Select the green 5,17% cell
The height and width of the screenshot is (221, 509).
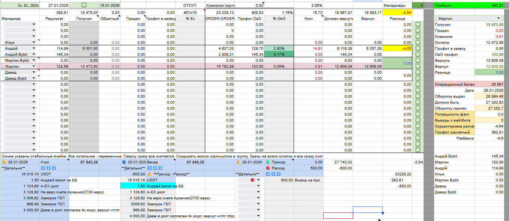coord(279,54)
